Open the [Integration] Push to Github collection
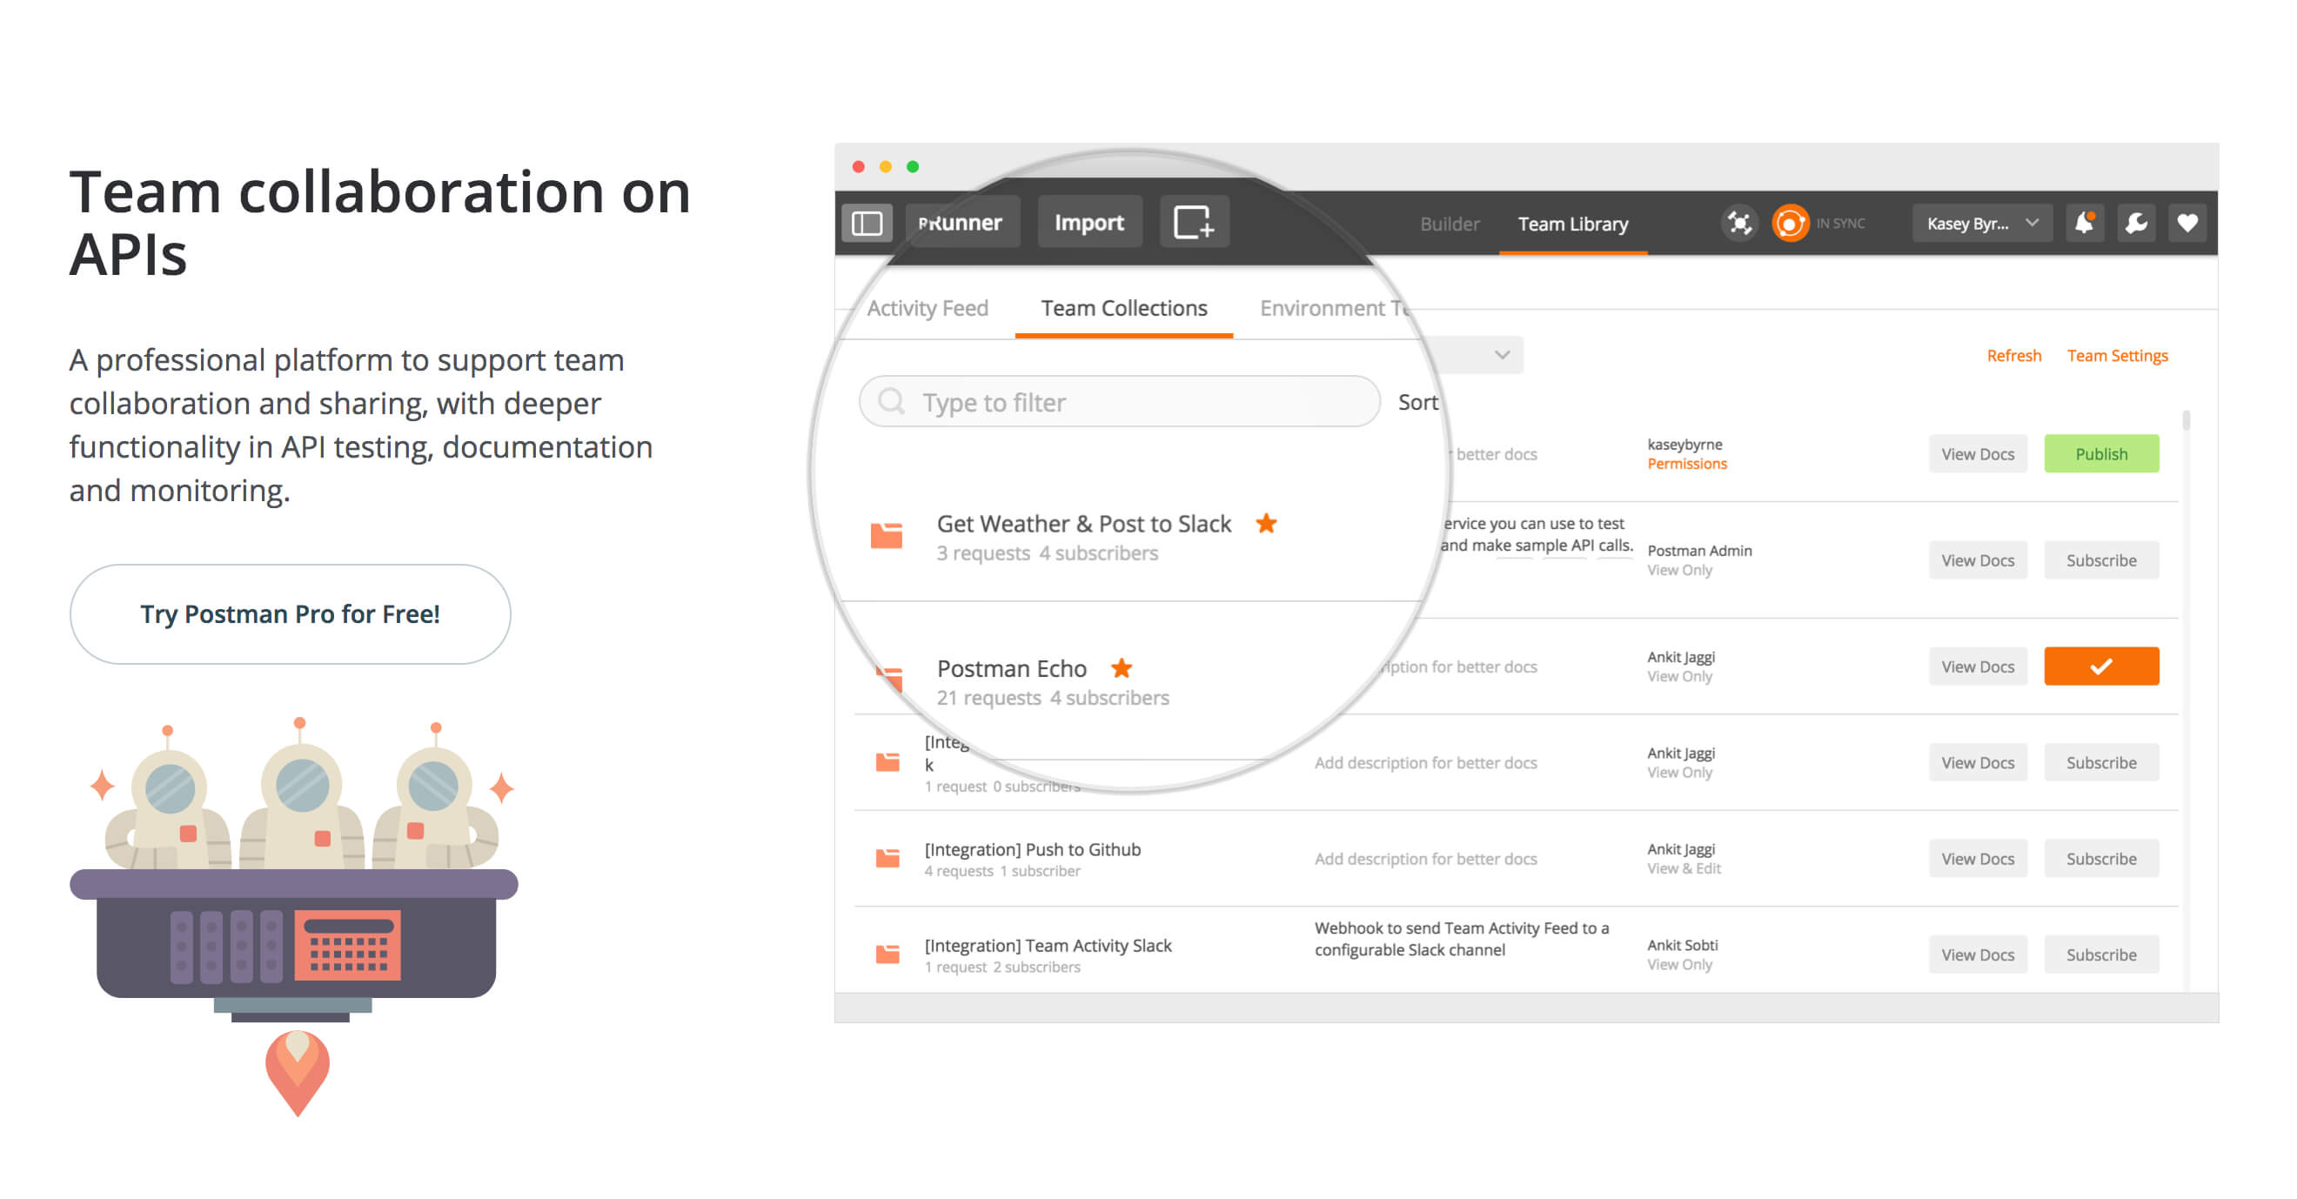Viewport: 2297px width, 1199px height. (1032, 849)
